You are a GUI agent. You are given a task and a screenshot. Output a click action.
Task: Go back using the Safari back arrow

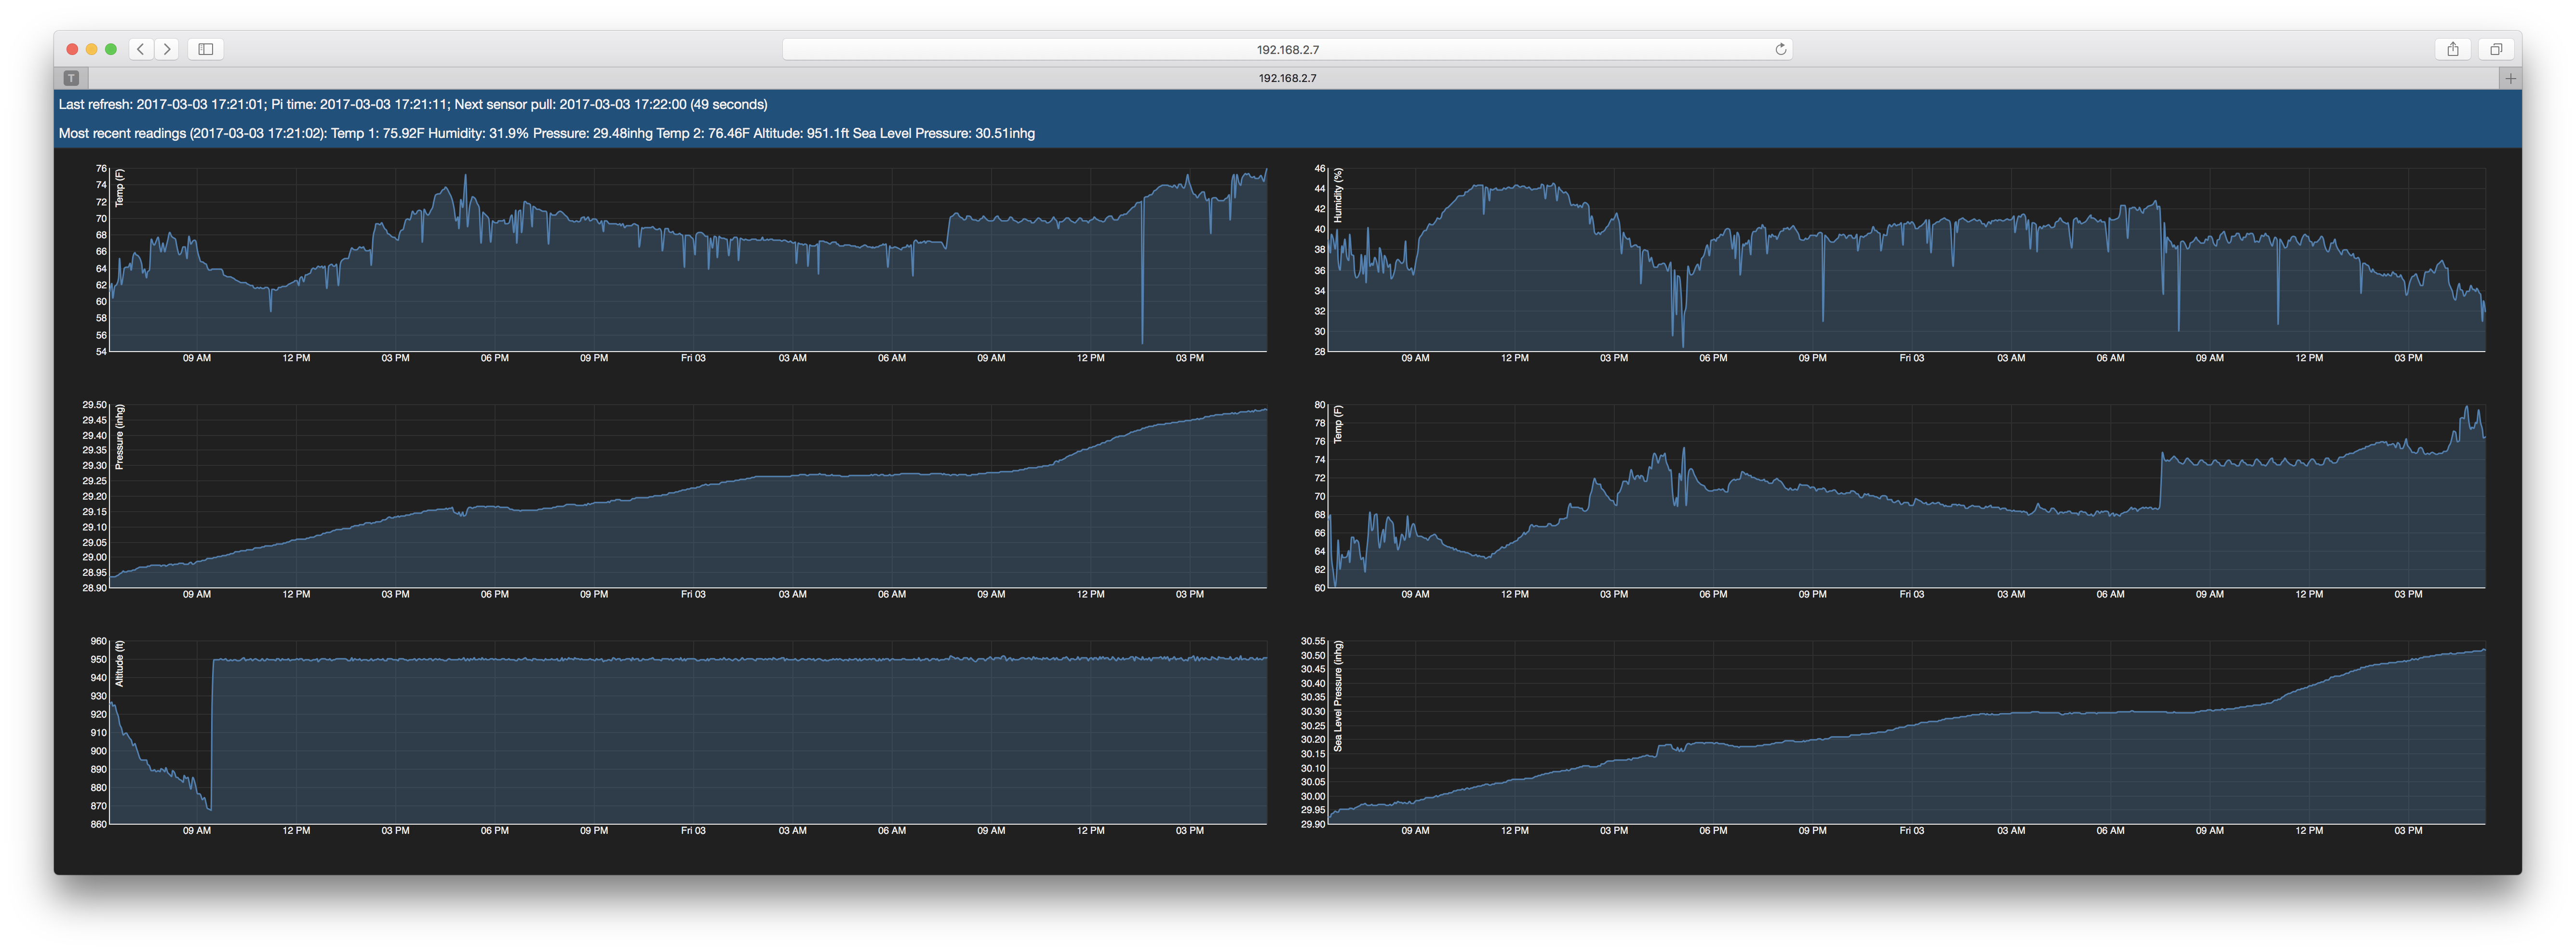pyautogui.click(x=141, y=49)
